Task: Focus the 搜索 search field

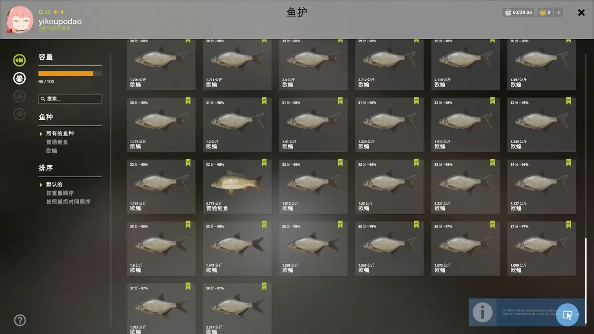Action: 70,99
